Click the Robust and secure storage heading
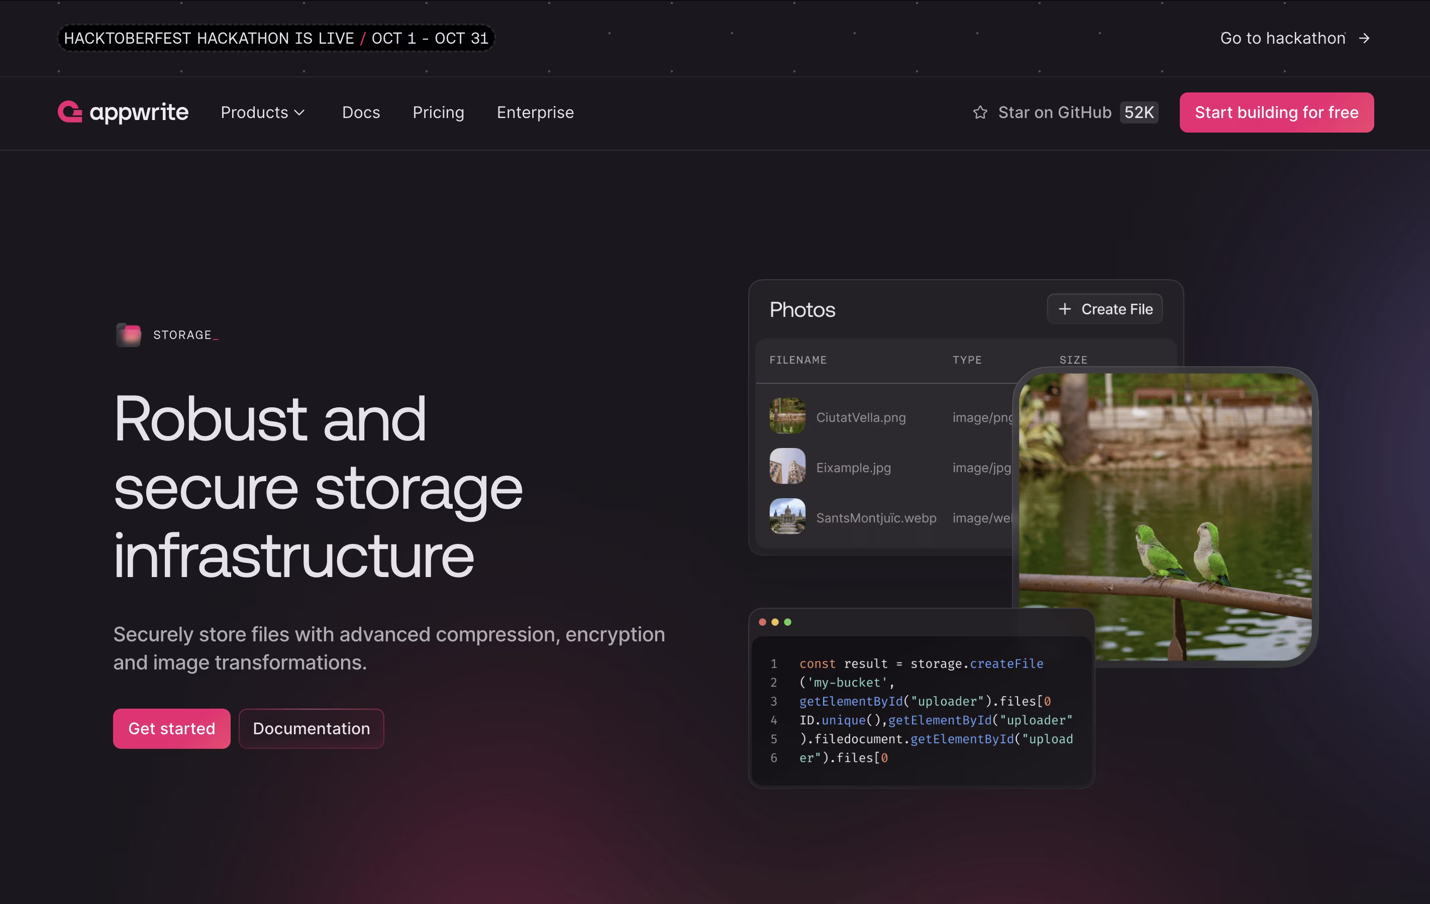This screenshot has height=904, width=1430. [318, 487]
